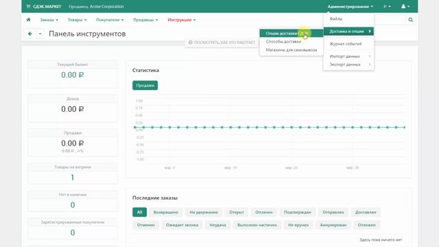Viewport: 439px width, 247px height.
Task: Click the Продавец Acme Corporation label
Action: 96,6
